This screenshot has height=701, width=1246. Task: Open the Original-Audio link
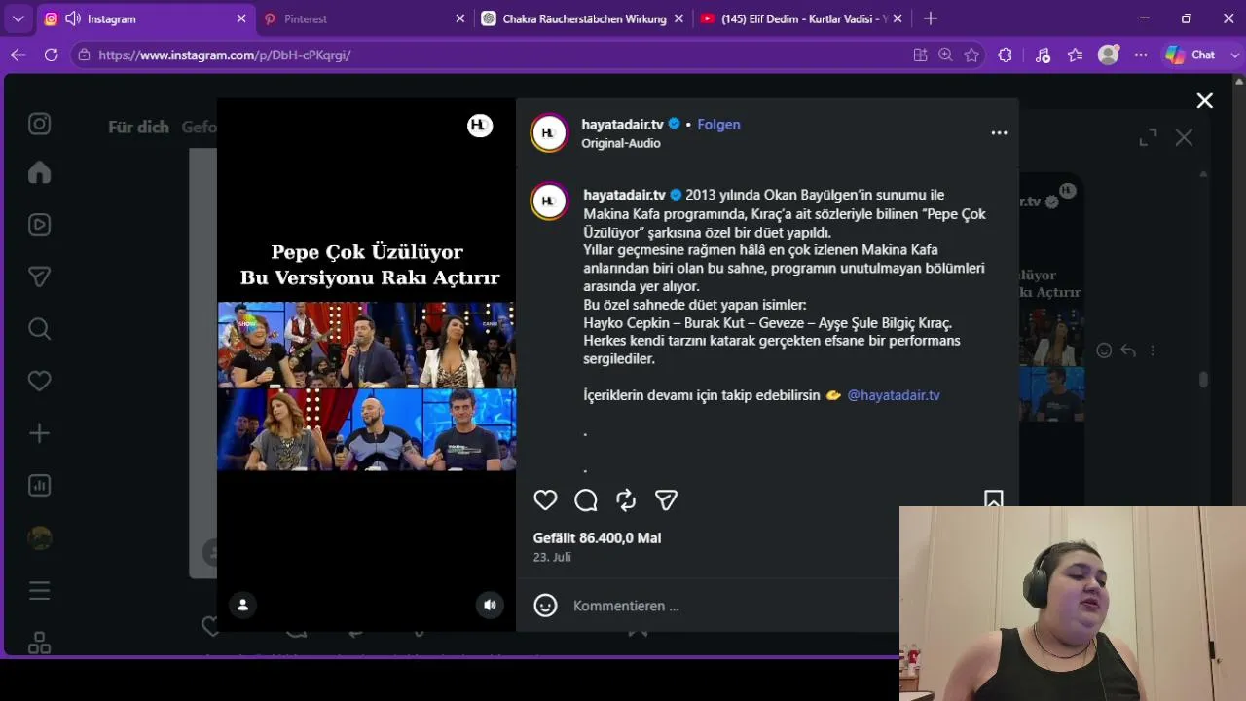tap(621, 143)
